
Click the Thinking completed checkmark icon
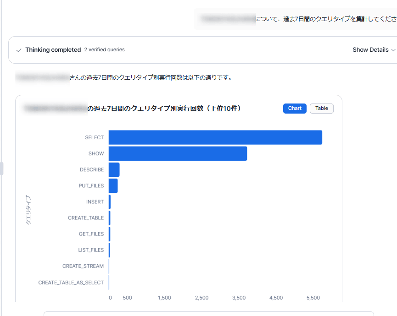coord(19,50)
